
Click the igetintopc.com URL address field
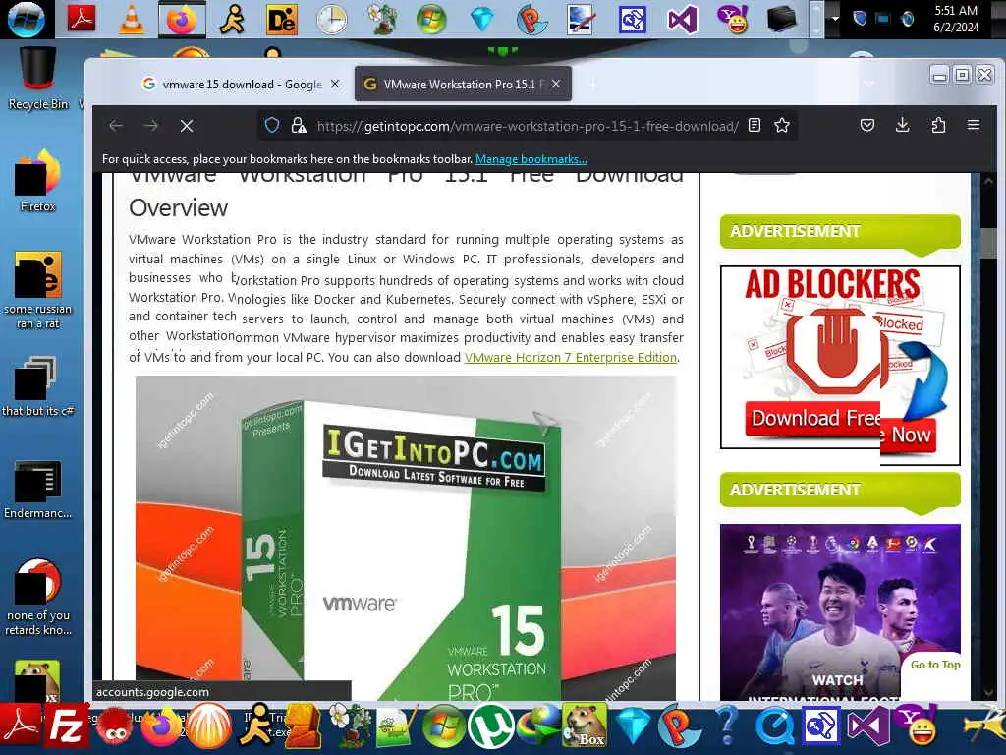[x=528, y=126]
